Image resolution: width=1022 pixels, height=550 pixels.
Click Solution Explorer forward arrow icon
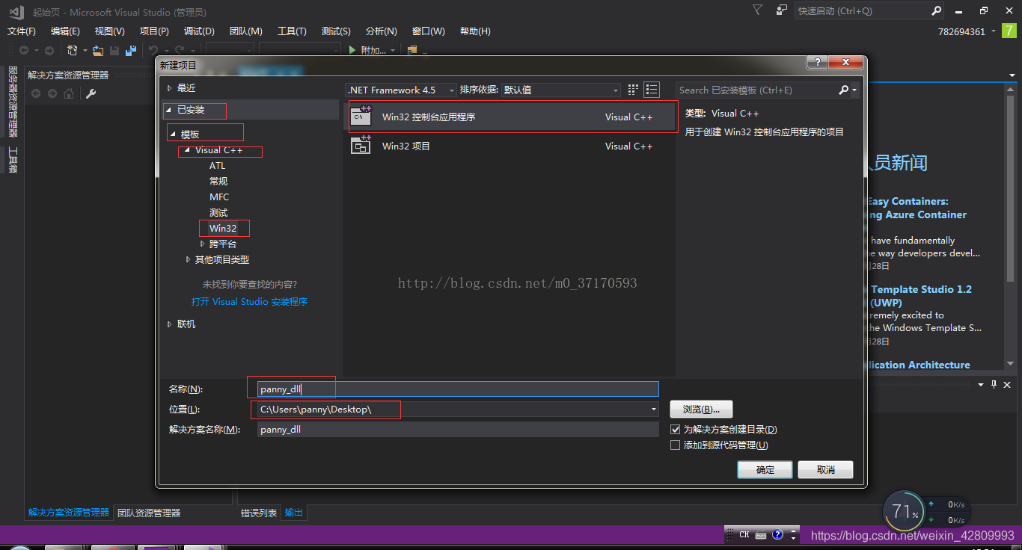coord(52,93)
